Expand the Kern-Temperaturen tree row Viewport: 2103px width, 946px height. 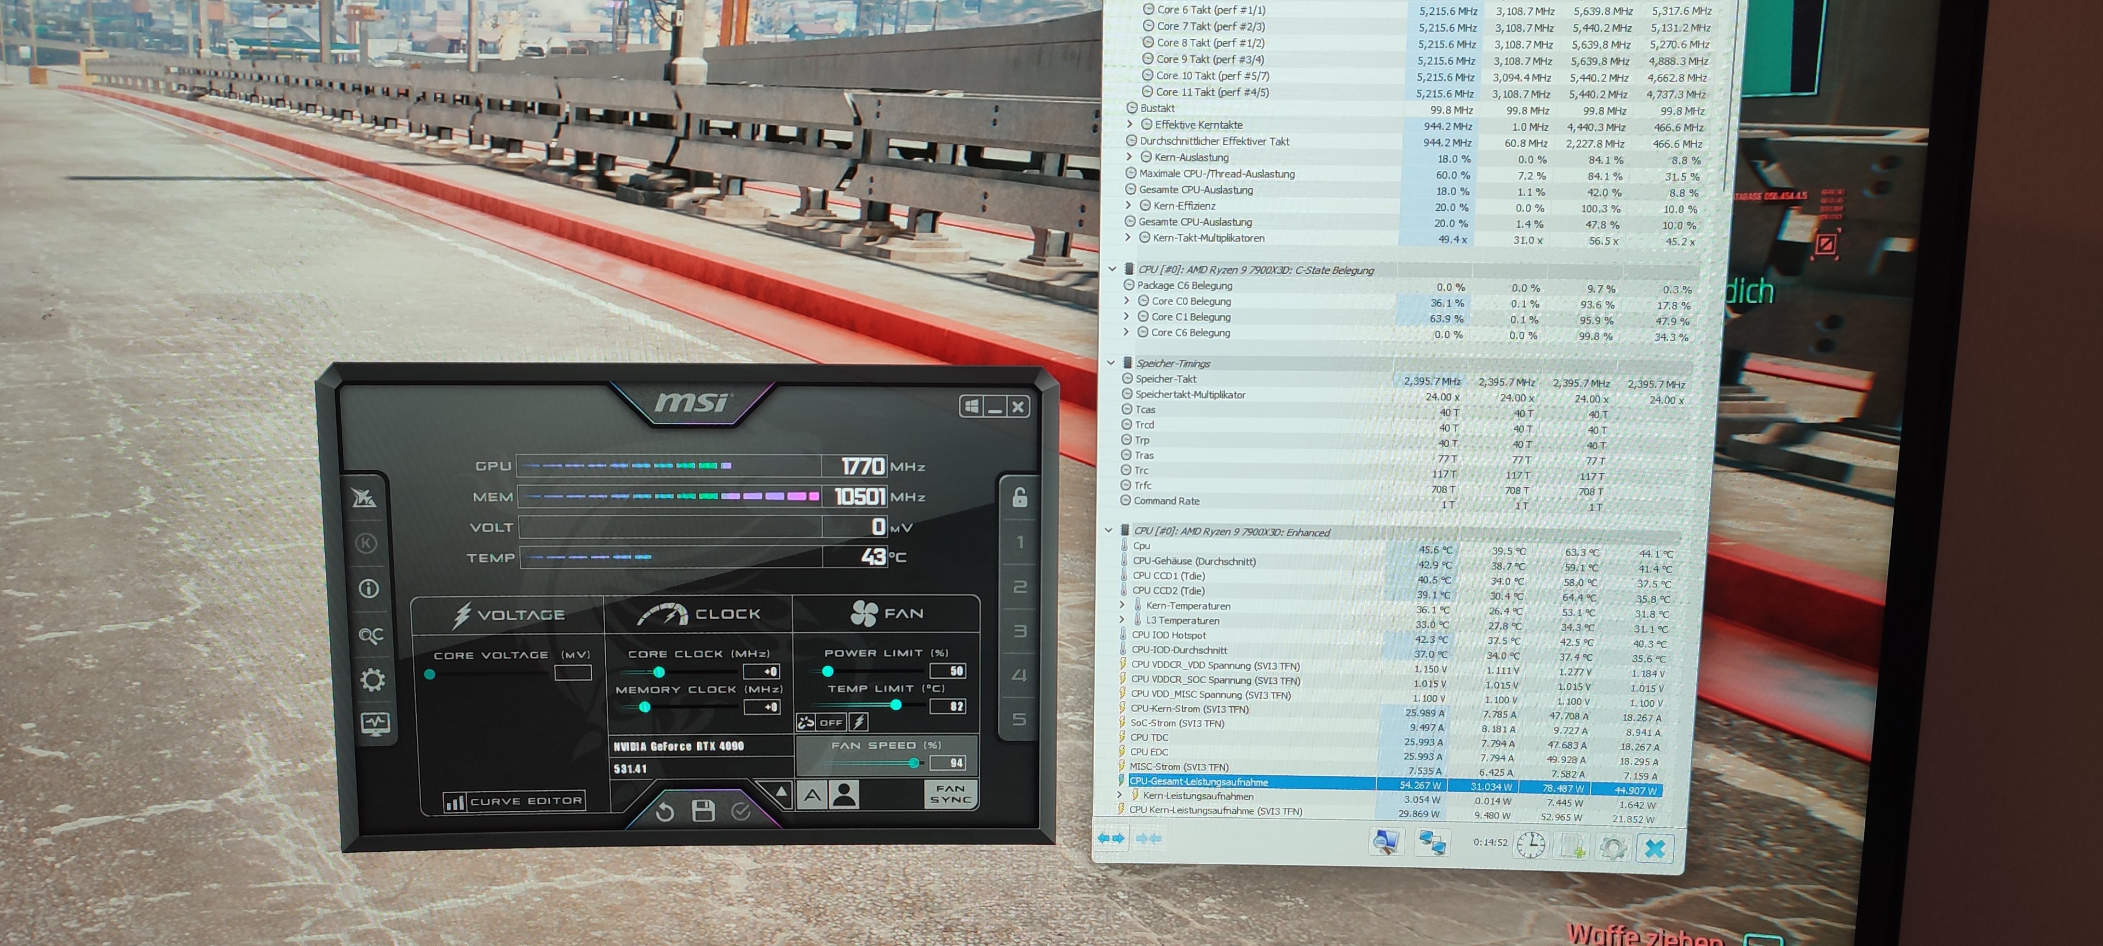pos(1123,605)
